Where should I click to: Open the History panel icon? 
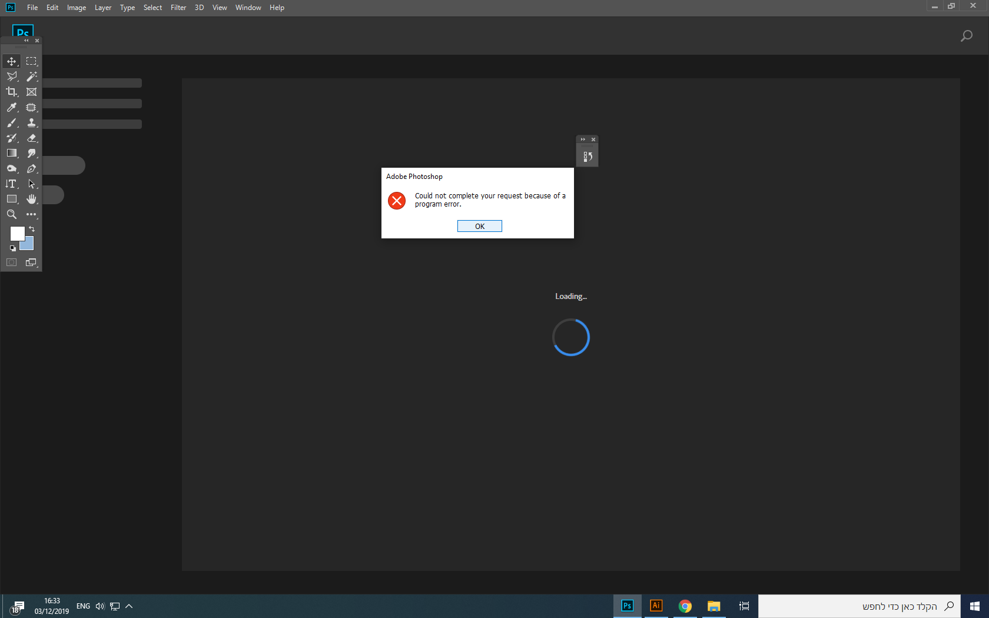click(588, 157)
